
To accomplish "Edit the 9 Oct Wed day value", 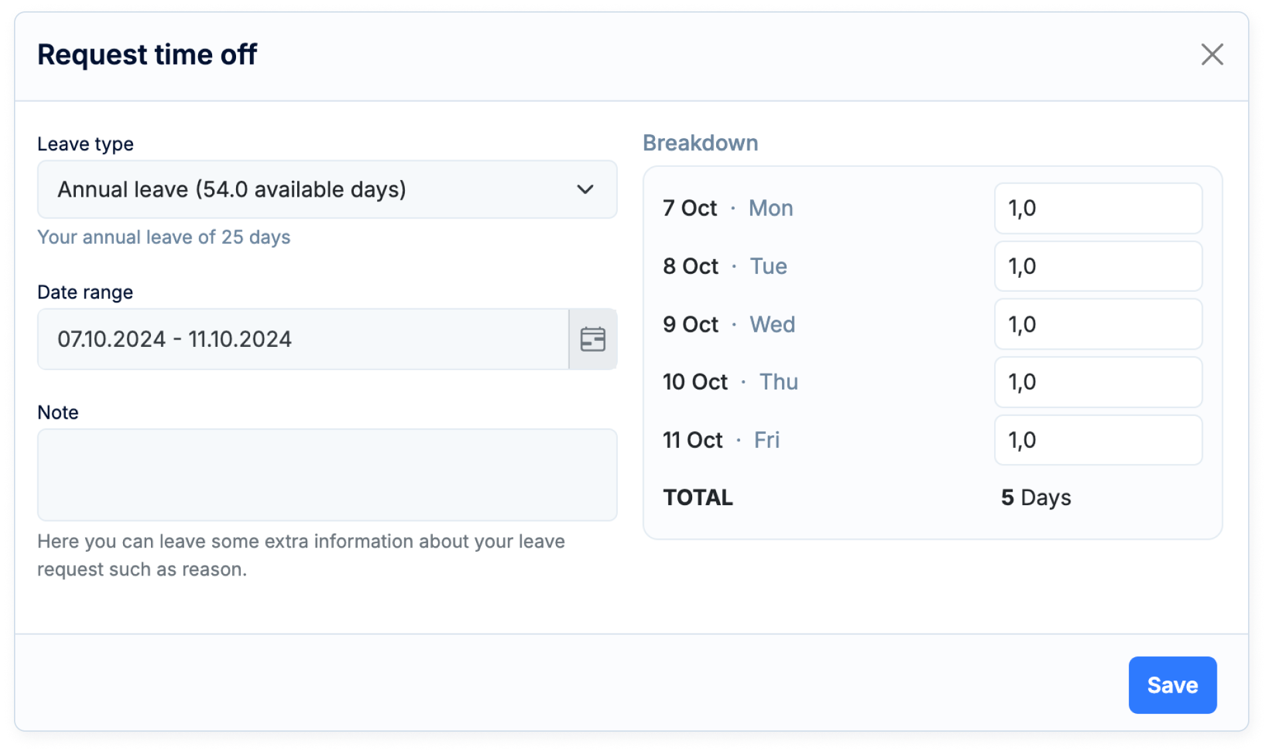I will (x=1098, y=324).
